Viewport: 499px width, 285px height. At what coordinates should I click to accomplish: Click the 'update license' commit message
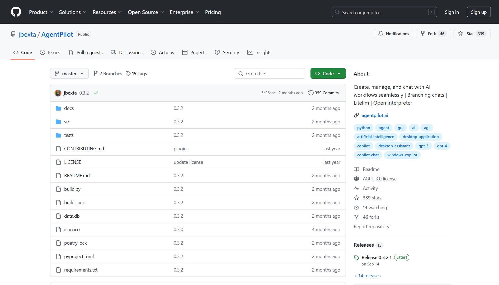pos(188,162)
